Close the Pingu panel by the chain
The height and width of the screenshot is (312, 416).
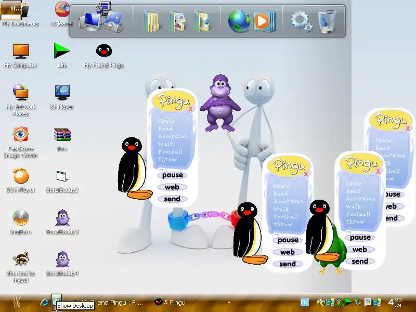[306, 174]
